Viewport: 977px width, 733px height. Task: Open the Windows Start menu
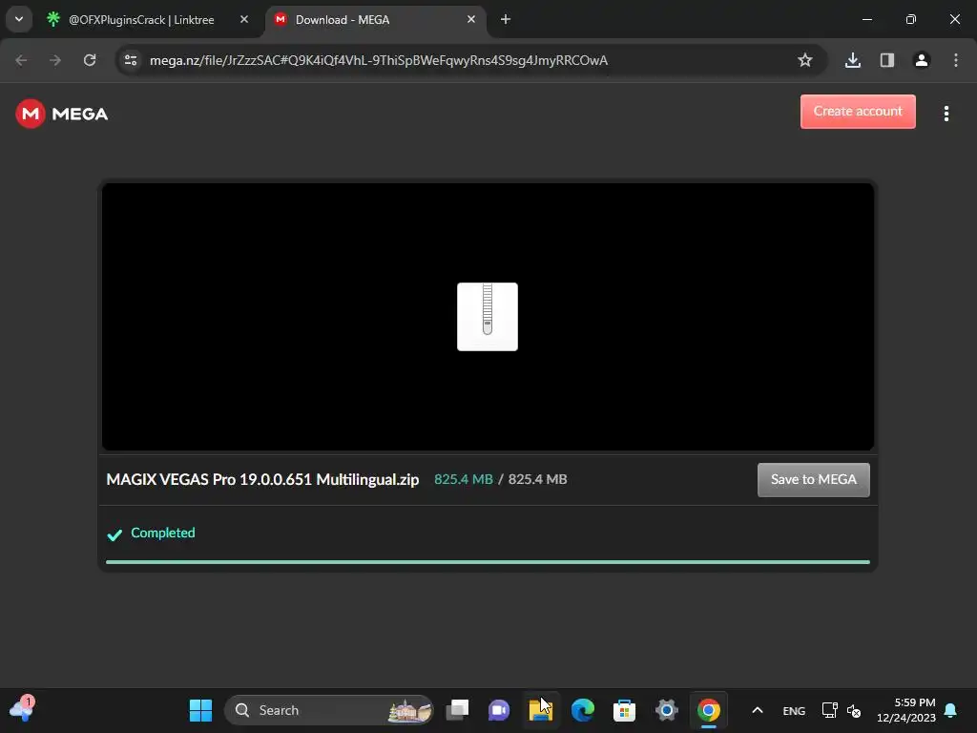200,710
